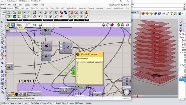The image size is (186, 105).
Task: Enable the Knot osnap checkbox
Action: [62, 103]
